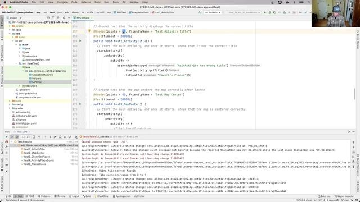Select MP0Test file in project tree
The width and height of the screenshot is (360, 202).
coord(37,82)
